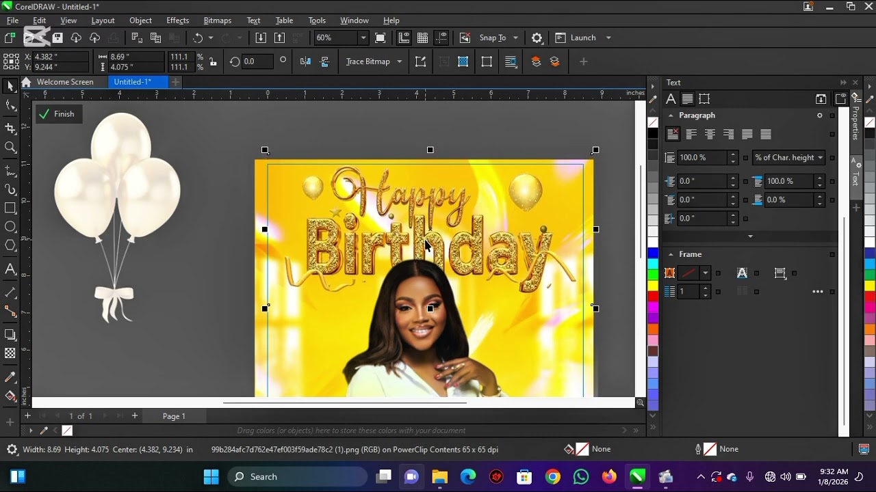Select the Pick tool in the toolbox

pyautogui.click(x=10, y=86)
